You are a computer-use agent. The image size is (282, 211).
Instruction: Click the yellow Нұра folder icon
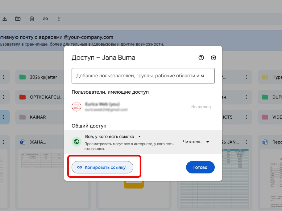click(265, 77)
